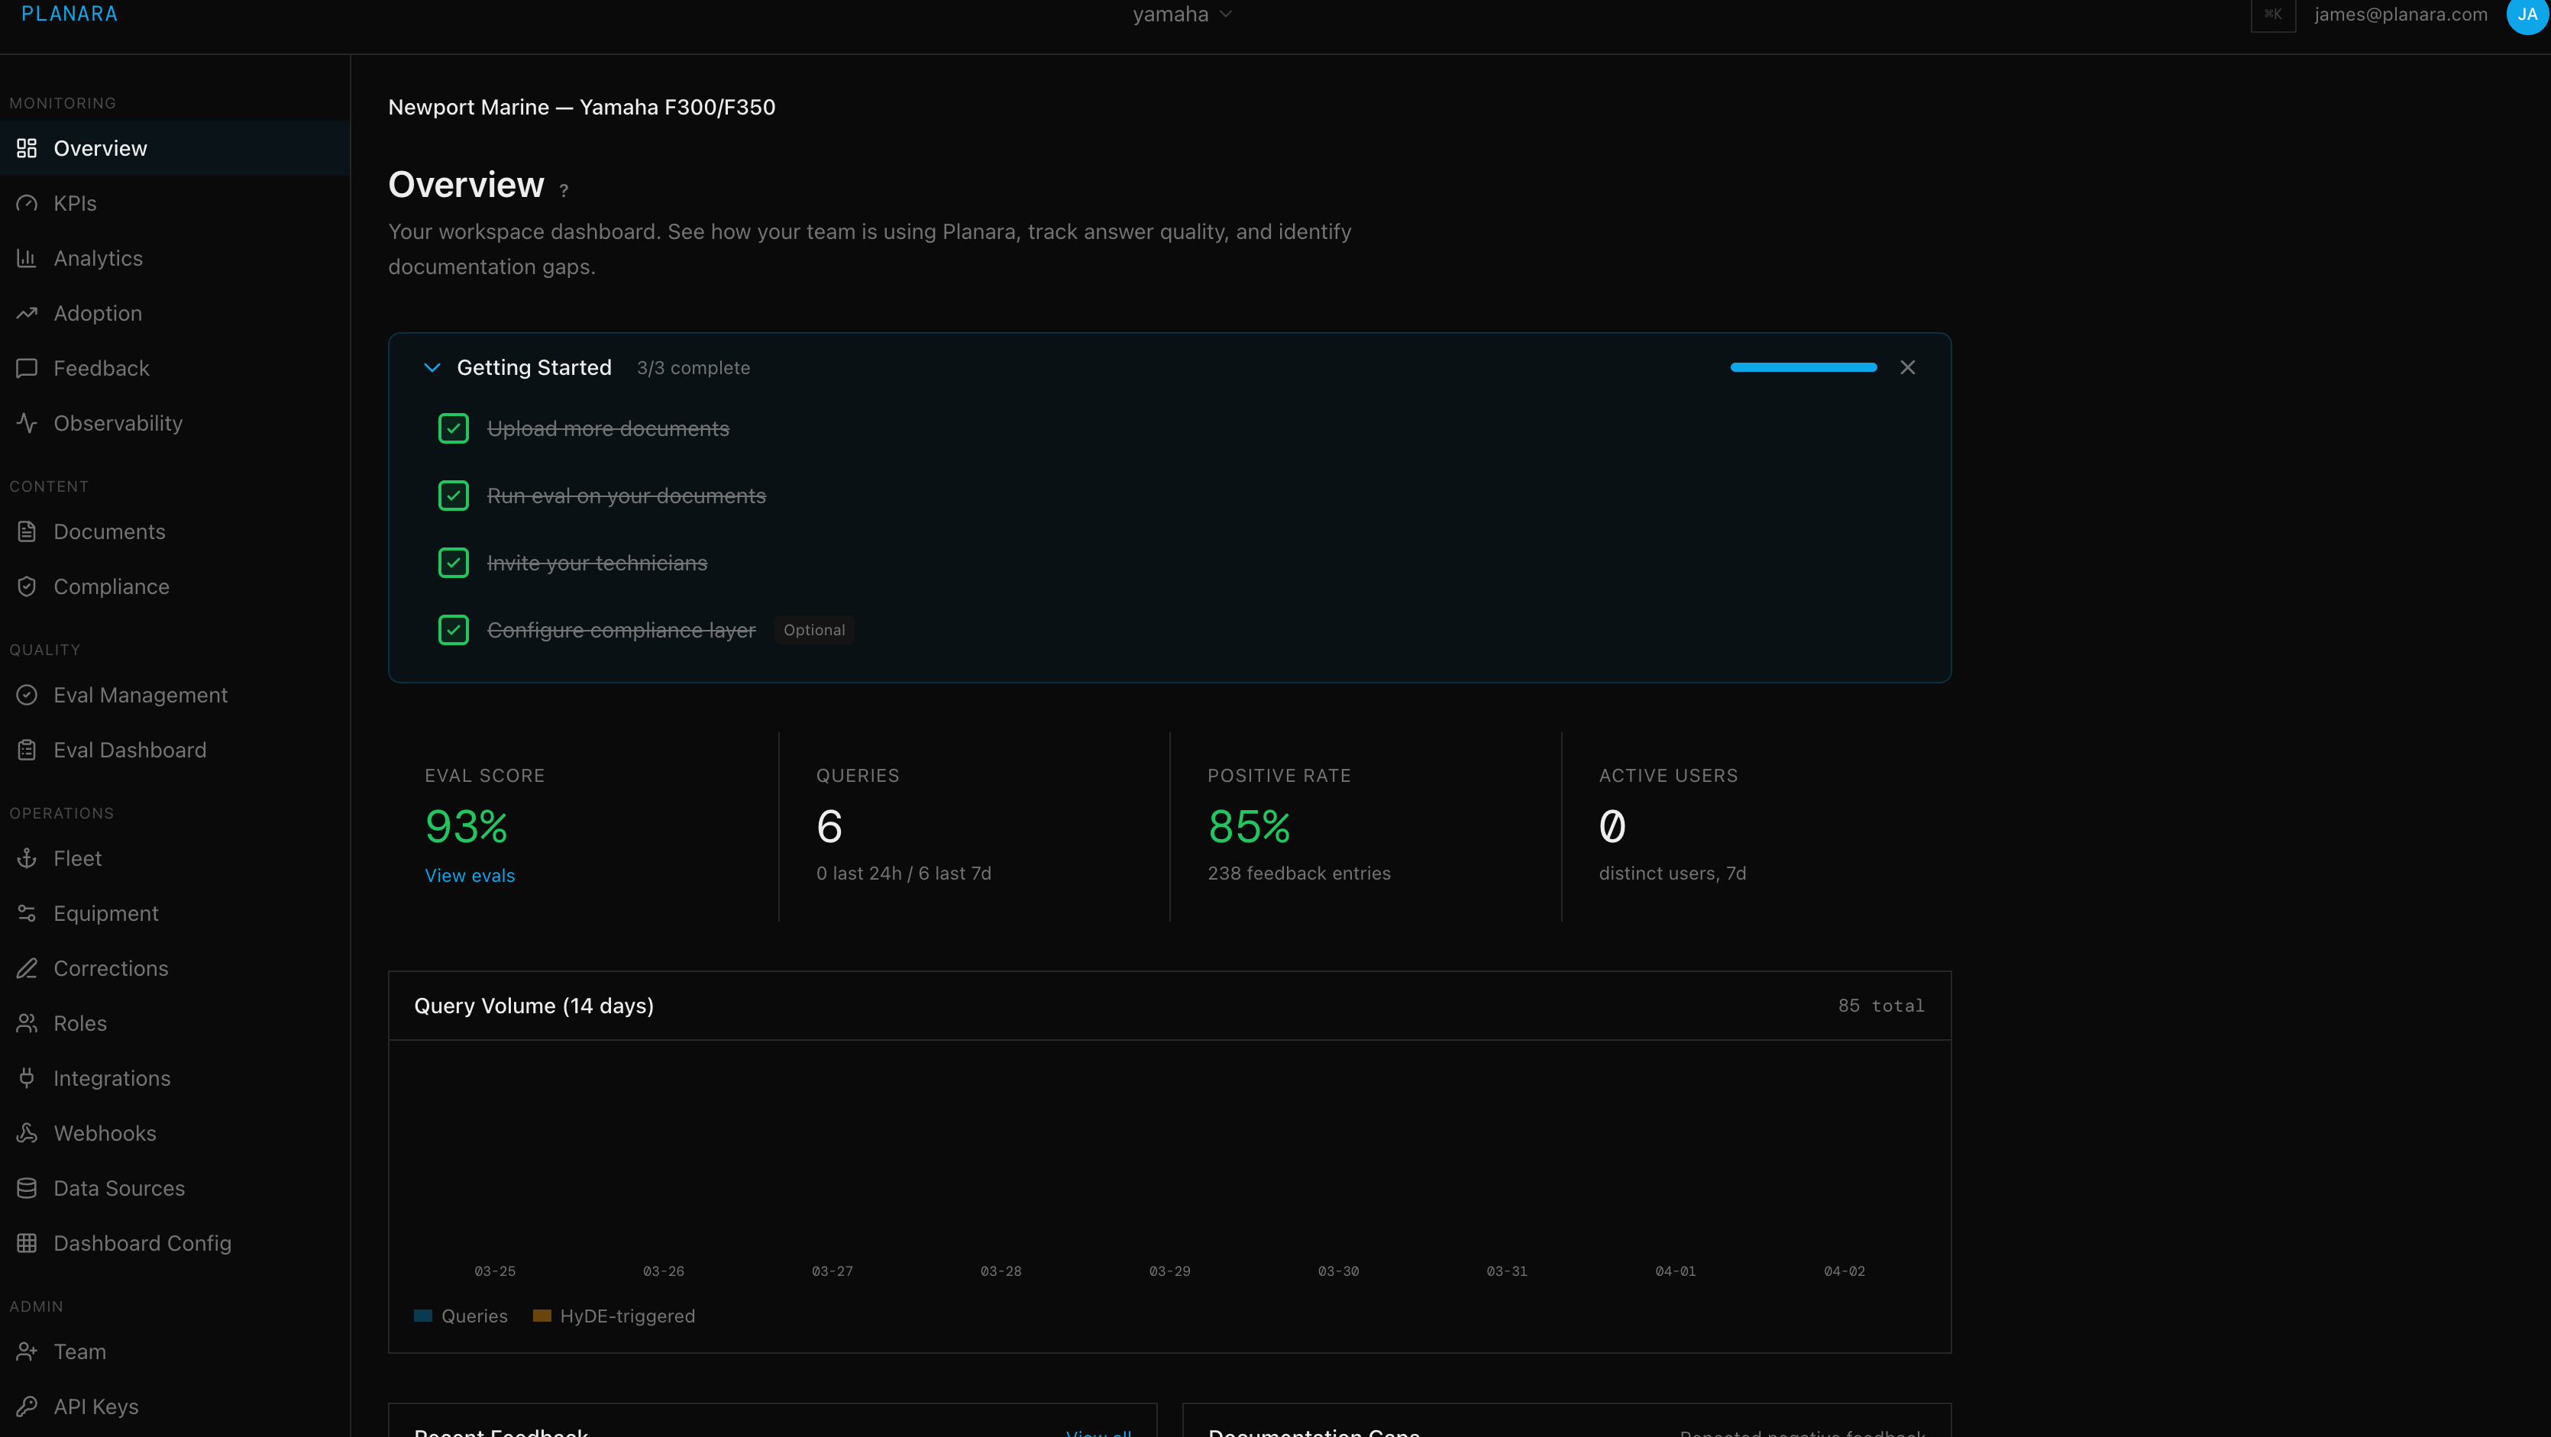This screenshot has height=1437, width=2551.
Task: Click the Configure compliance layer item
Action: [x=621, y=631]
